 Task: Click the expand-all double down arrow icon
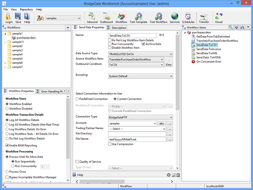tap(237, 27)
